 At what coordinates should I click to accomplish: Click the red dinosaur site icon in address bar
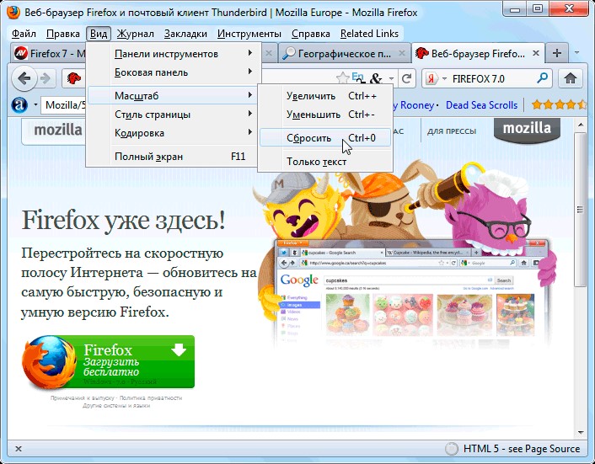point(73,78)
